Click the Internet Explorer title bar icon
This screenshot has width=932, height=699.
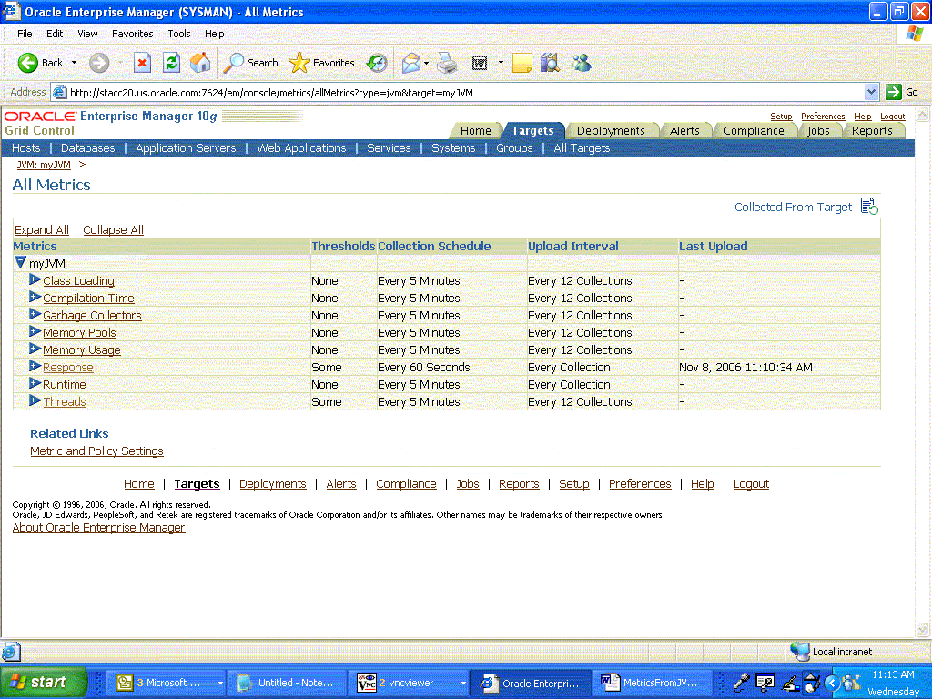pos(11,11)
